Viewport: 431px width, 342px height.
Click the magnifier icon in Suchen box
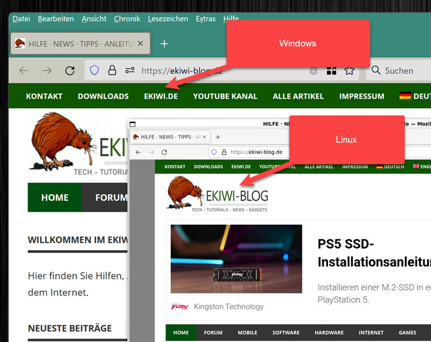[x=376, y=71]
